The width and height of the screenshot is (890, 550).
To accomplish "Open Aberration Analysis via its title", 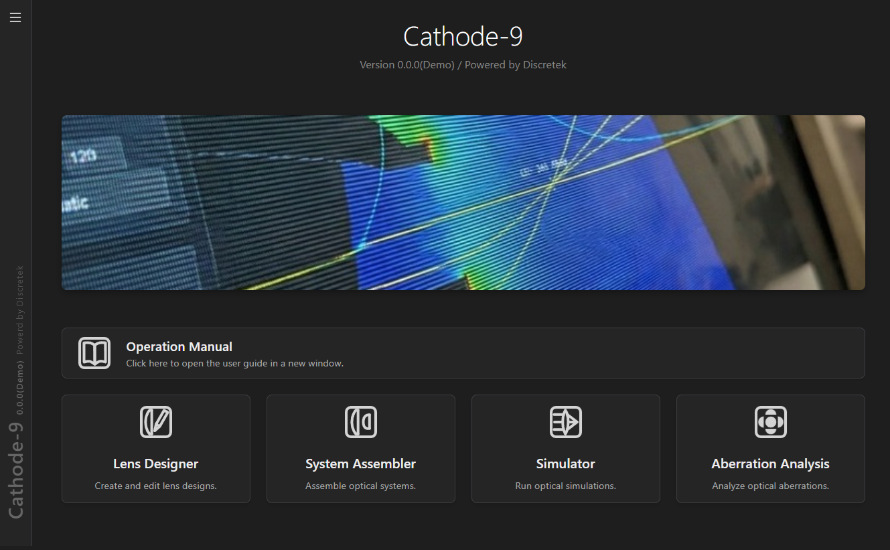I will click(770, 464).
